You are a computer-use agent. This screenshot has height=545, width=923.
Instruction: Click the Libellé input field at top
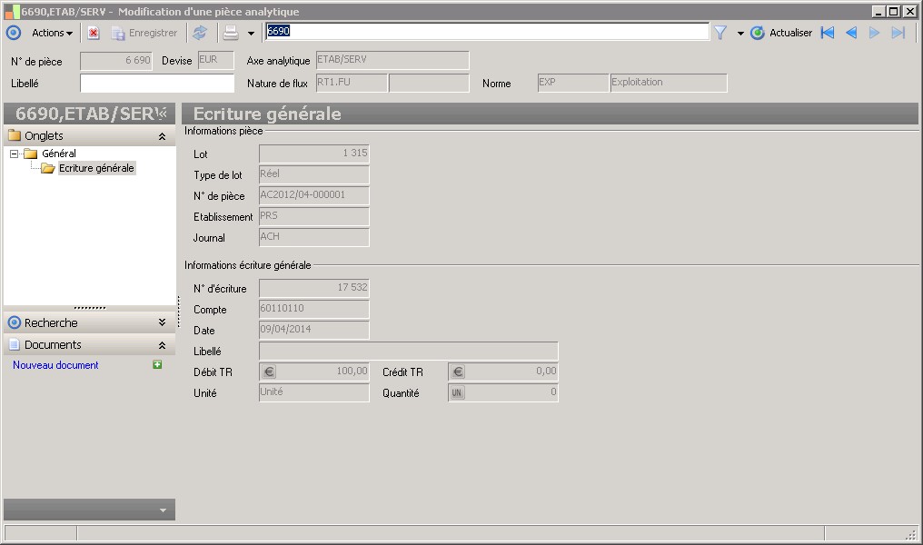click(156, 84)
